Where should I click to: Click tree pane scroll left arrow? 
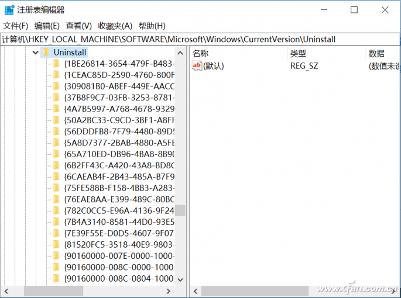coord(6,291)
